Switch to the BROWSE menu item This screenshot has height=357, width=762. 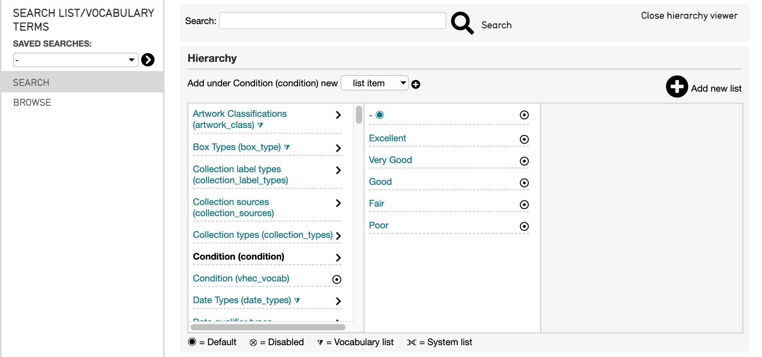pos(33,103)
